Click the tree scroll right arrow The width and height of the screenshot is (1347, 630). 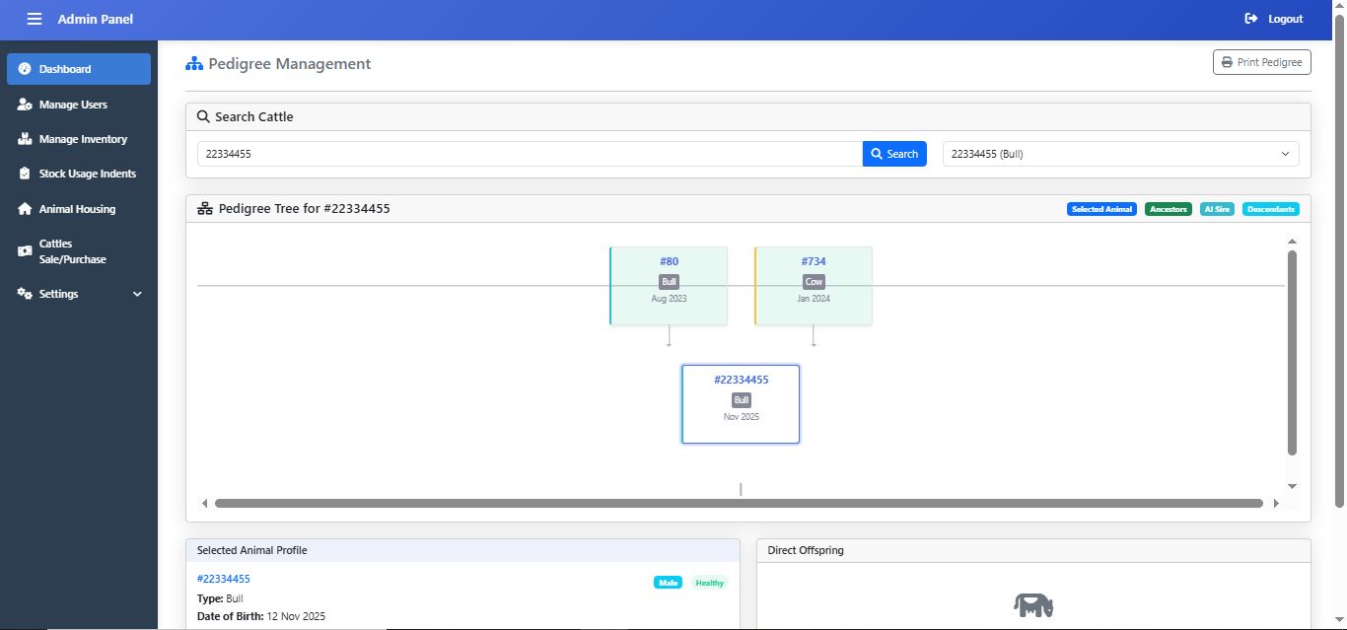point(1276,503)
